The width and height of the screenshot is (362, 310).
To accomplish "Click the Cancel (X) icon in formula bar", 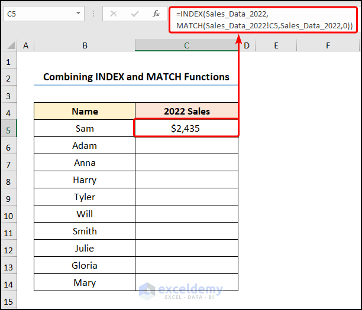I will click(x=114, y=13).
